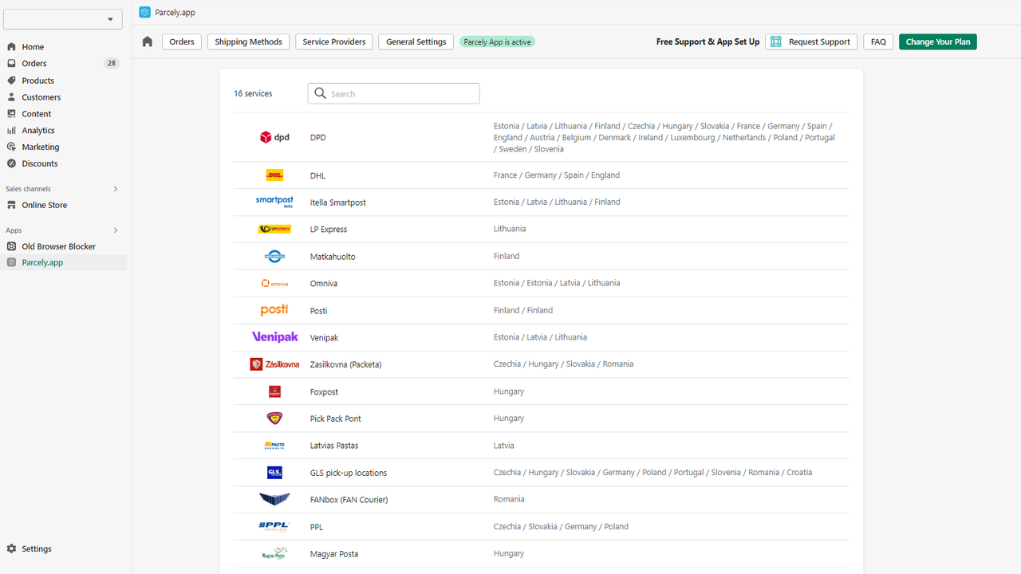Click the FANbox logo
The width and height of the screenshot is (1021, 574).
point(274,499)
